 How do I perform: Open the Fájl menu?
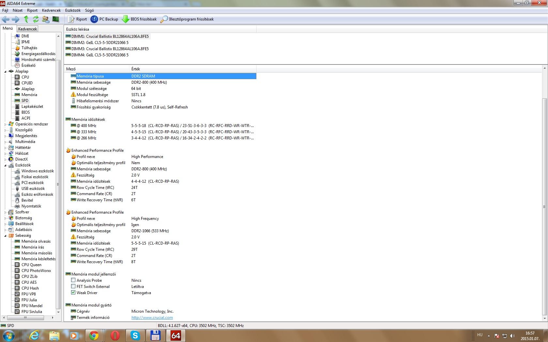[5, 10]
